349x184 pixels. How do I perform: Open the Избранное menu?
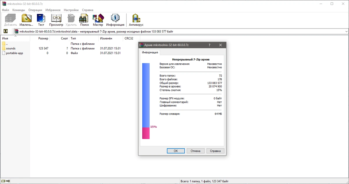pyautogui.click(x=53, y=10)
